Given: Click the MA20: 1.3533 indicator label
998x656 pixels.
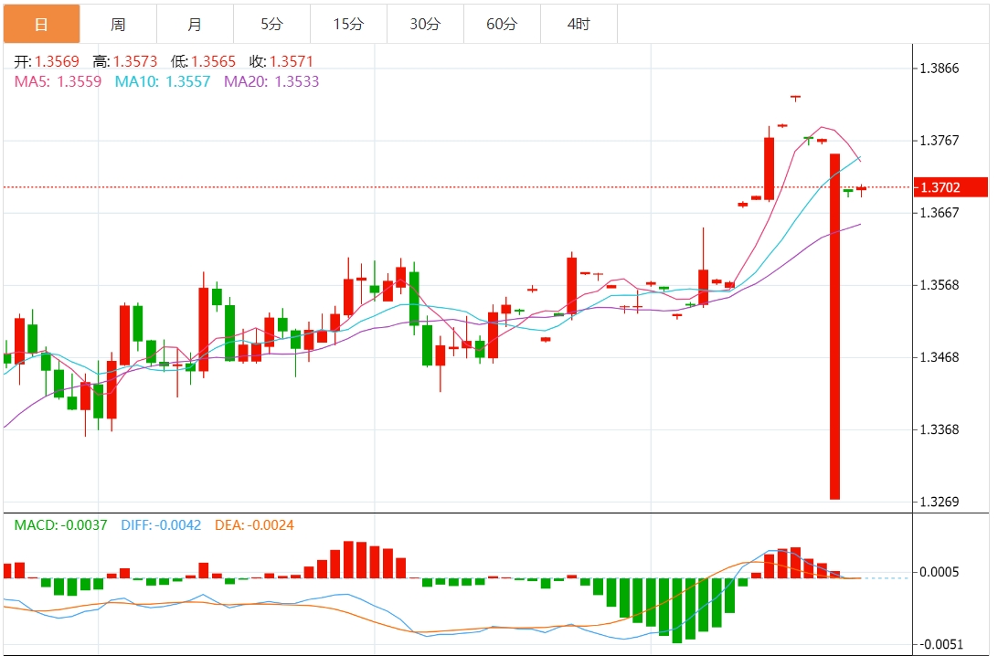Looking at the screenshot, I should click(271, 81).
